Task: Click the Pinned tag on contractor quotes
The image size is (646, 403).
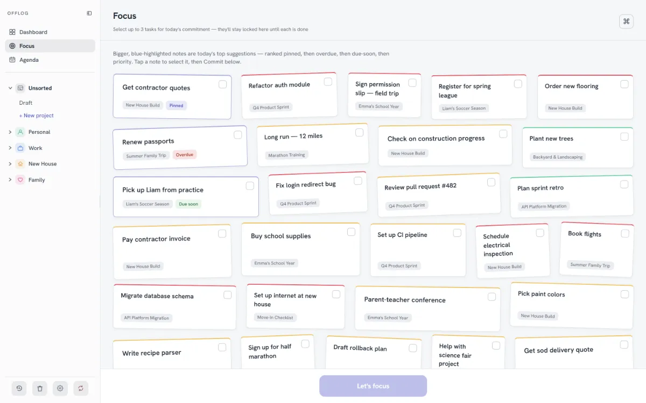Action: click(177, 105)
